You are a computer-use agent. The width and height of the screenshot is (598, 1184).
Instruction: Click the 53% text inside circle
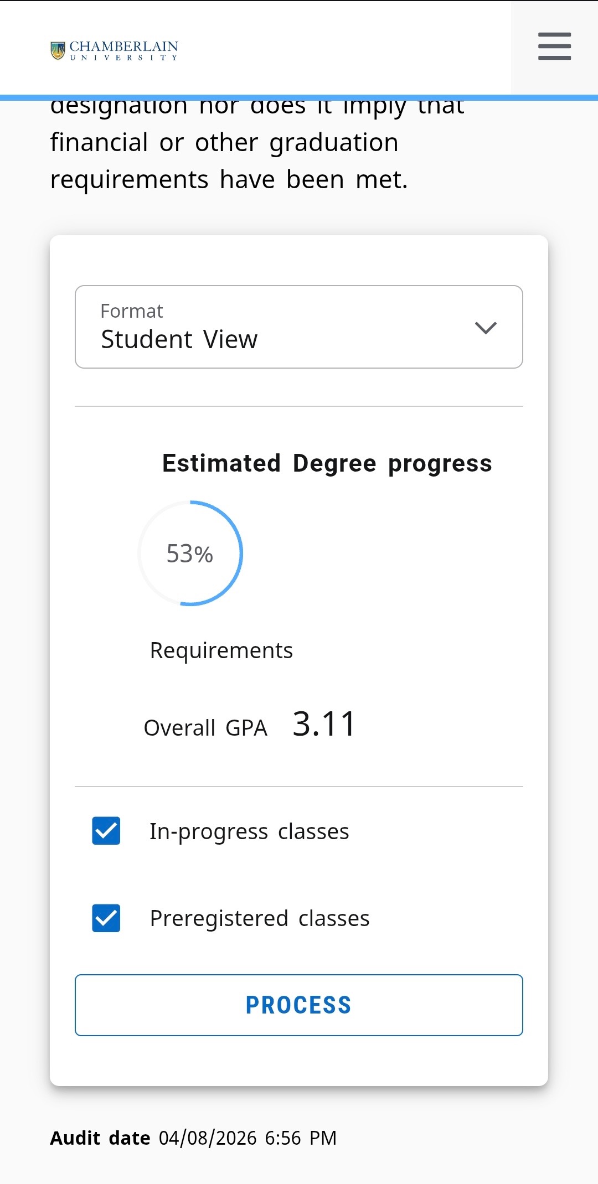[190, 554]
